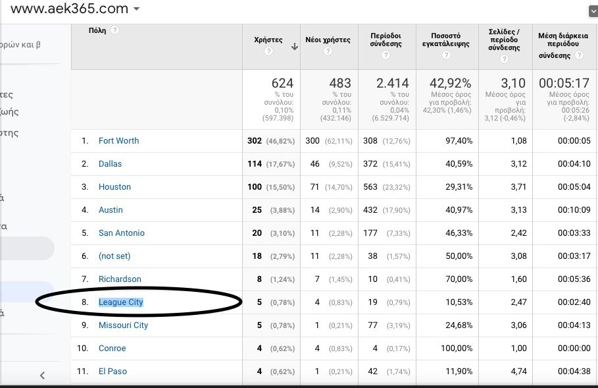Image resolution: width=598 pixels, height=388 pixels.
Task: Open the Dallas city link
Action: (110, 163)
